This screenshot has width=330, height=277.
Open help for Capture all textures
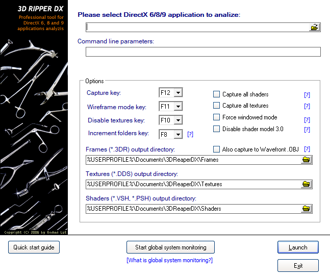[307, 106]
